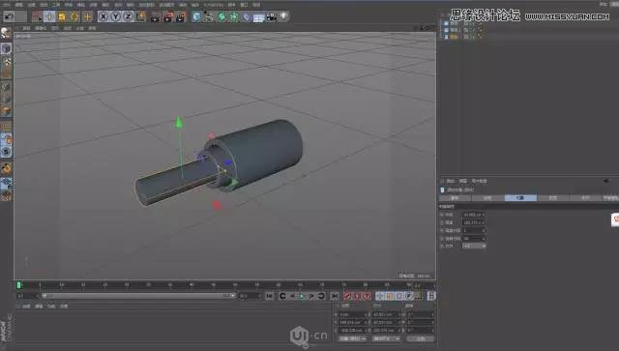Click the radius input field in attributes
Viewport: 619px width, 351px height.
click(474, 215)
